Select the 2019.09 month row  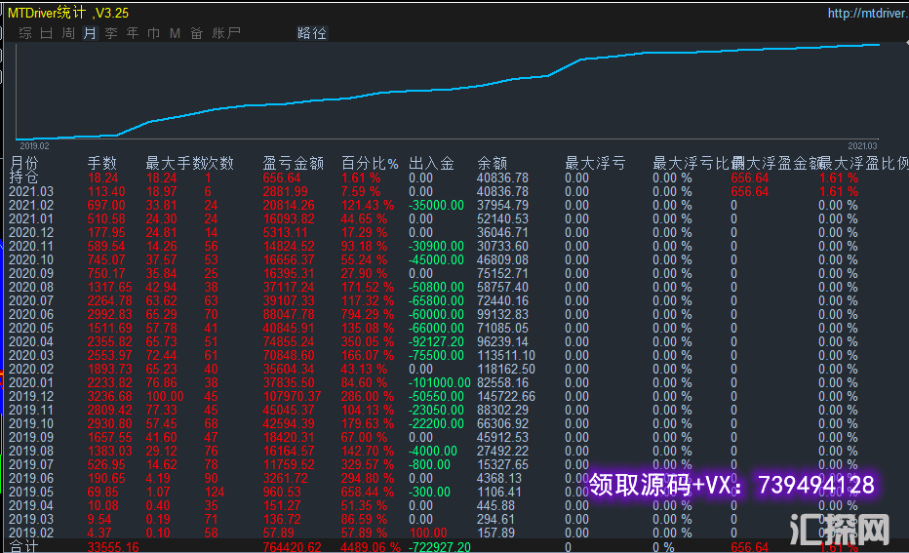tap(31, 437)
